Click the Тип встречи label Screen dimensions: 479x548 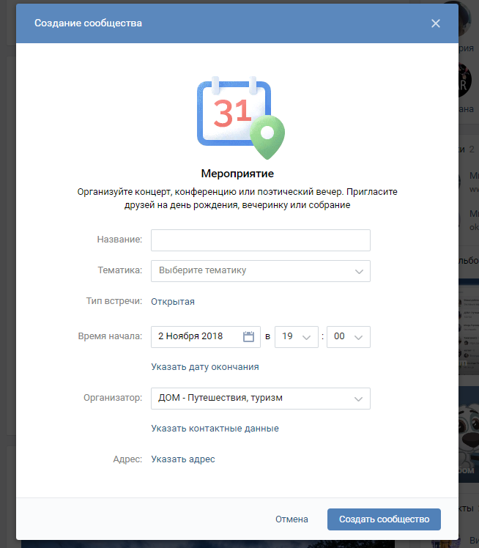114,301
